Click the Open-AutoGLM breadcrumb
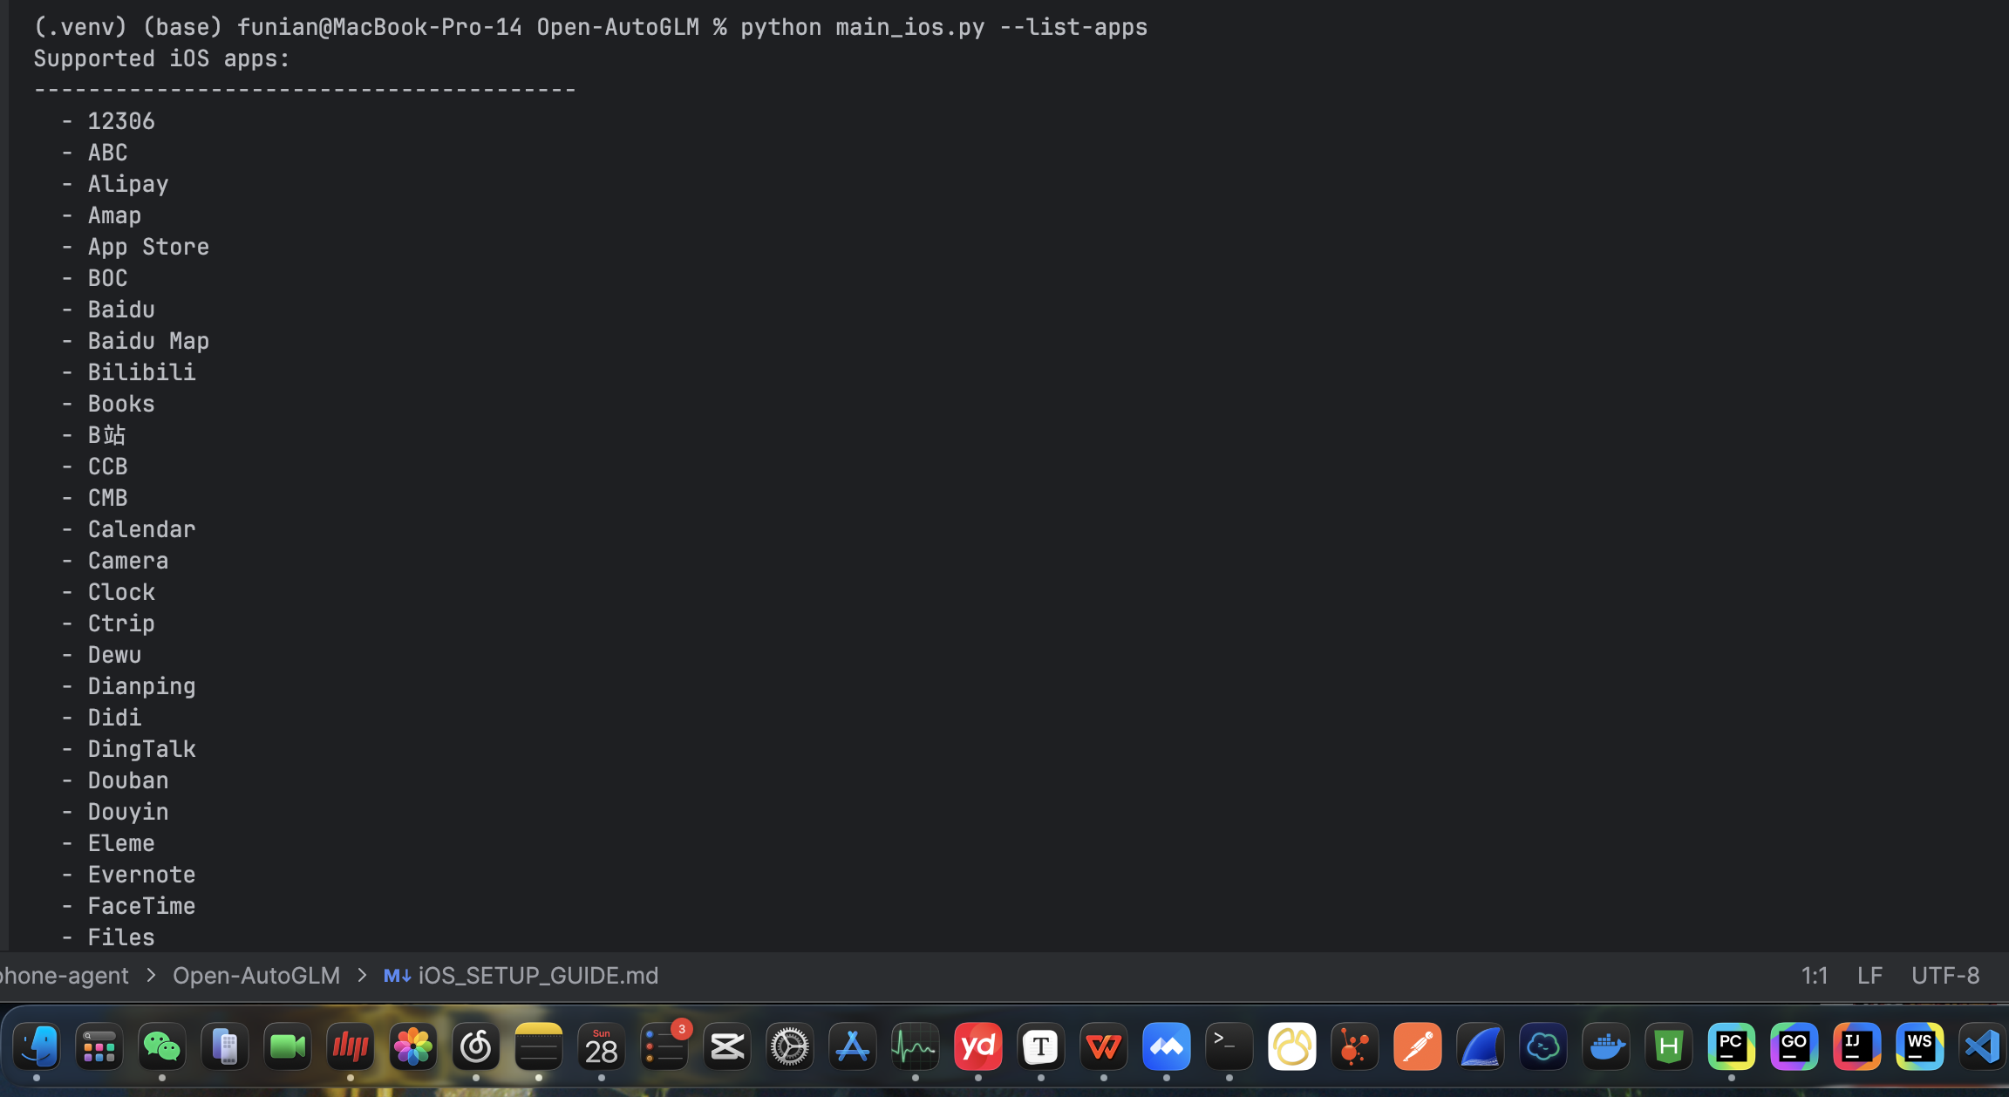 [256, 975]
